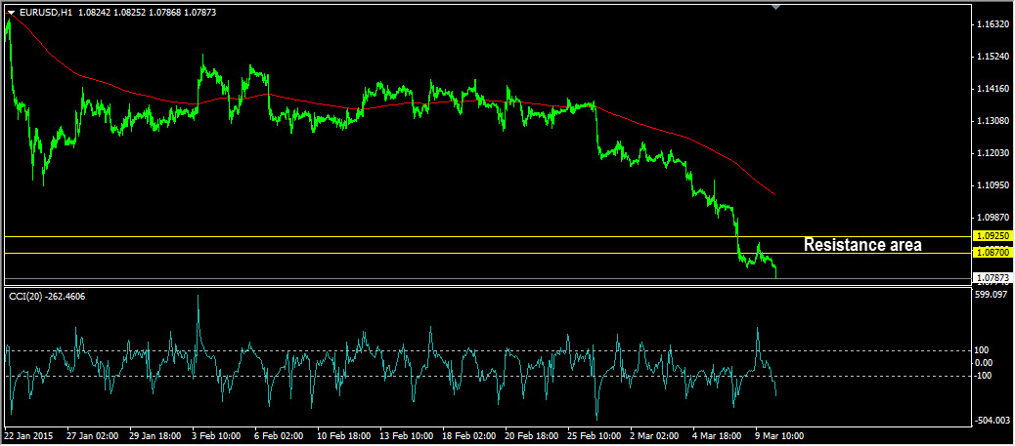The image size is (1015, 446).
Task: Click the 1.13080 price scale value
Action: click(x=992, y=121)
